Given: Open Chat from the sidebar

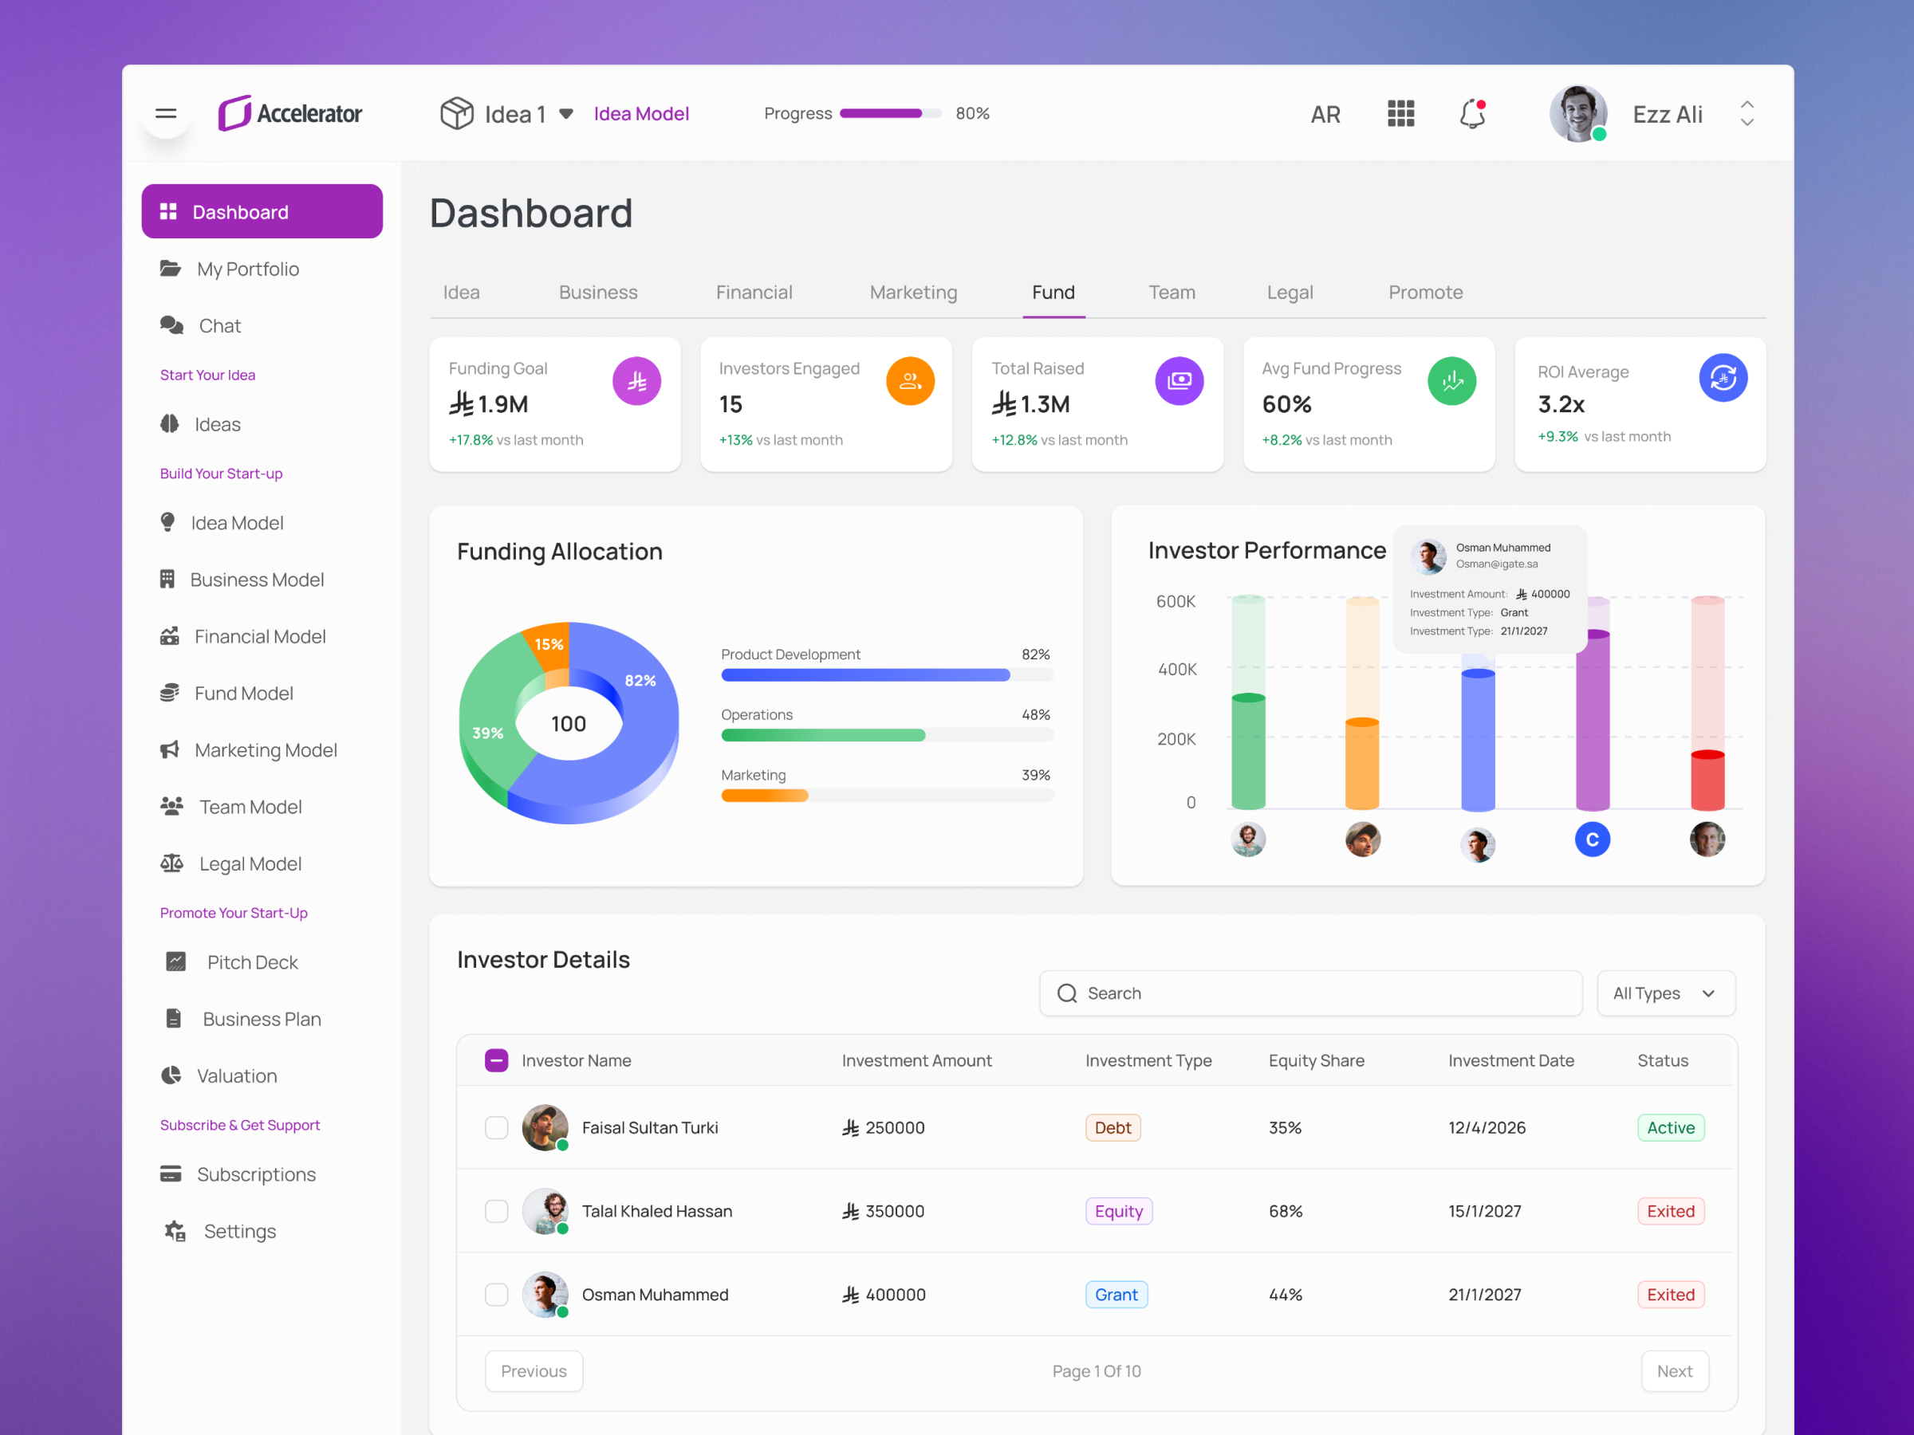Looking at the screenshot, I should (219, 325).
